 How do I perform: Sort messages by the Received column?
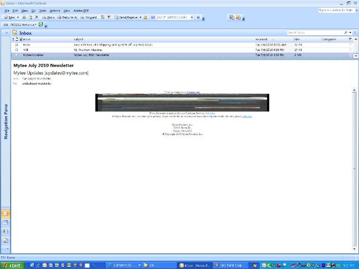[274, 39]
